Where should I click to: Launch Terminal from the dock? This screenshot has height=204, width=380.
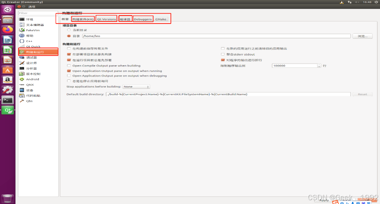pos(8,100)
